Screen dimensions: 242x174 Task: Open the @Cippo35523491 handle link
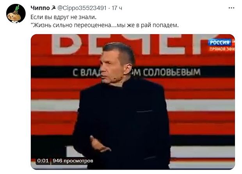[x=82, y=8]
